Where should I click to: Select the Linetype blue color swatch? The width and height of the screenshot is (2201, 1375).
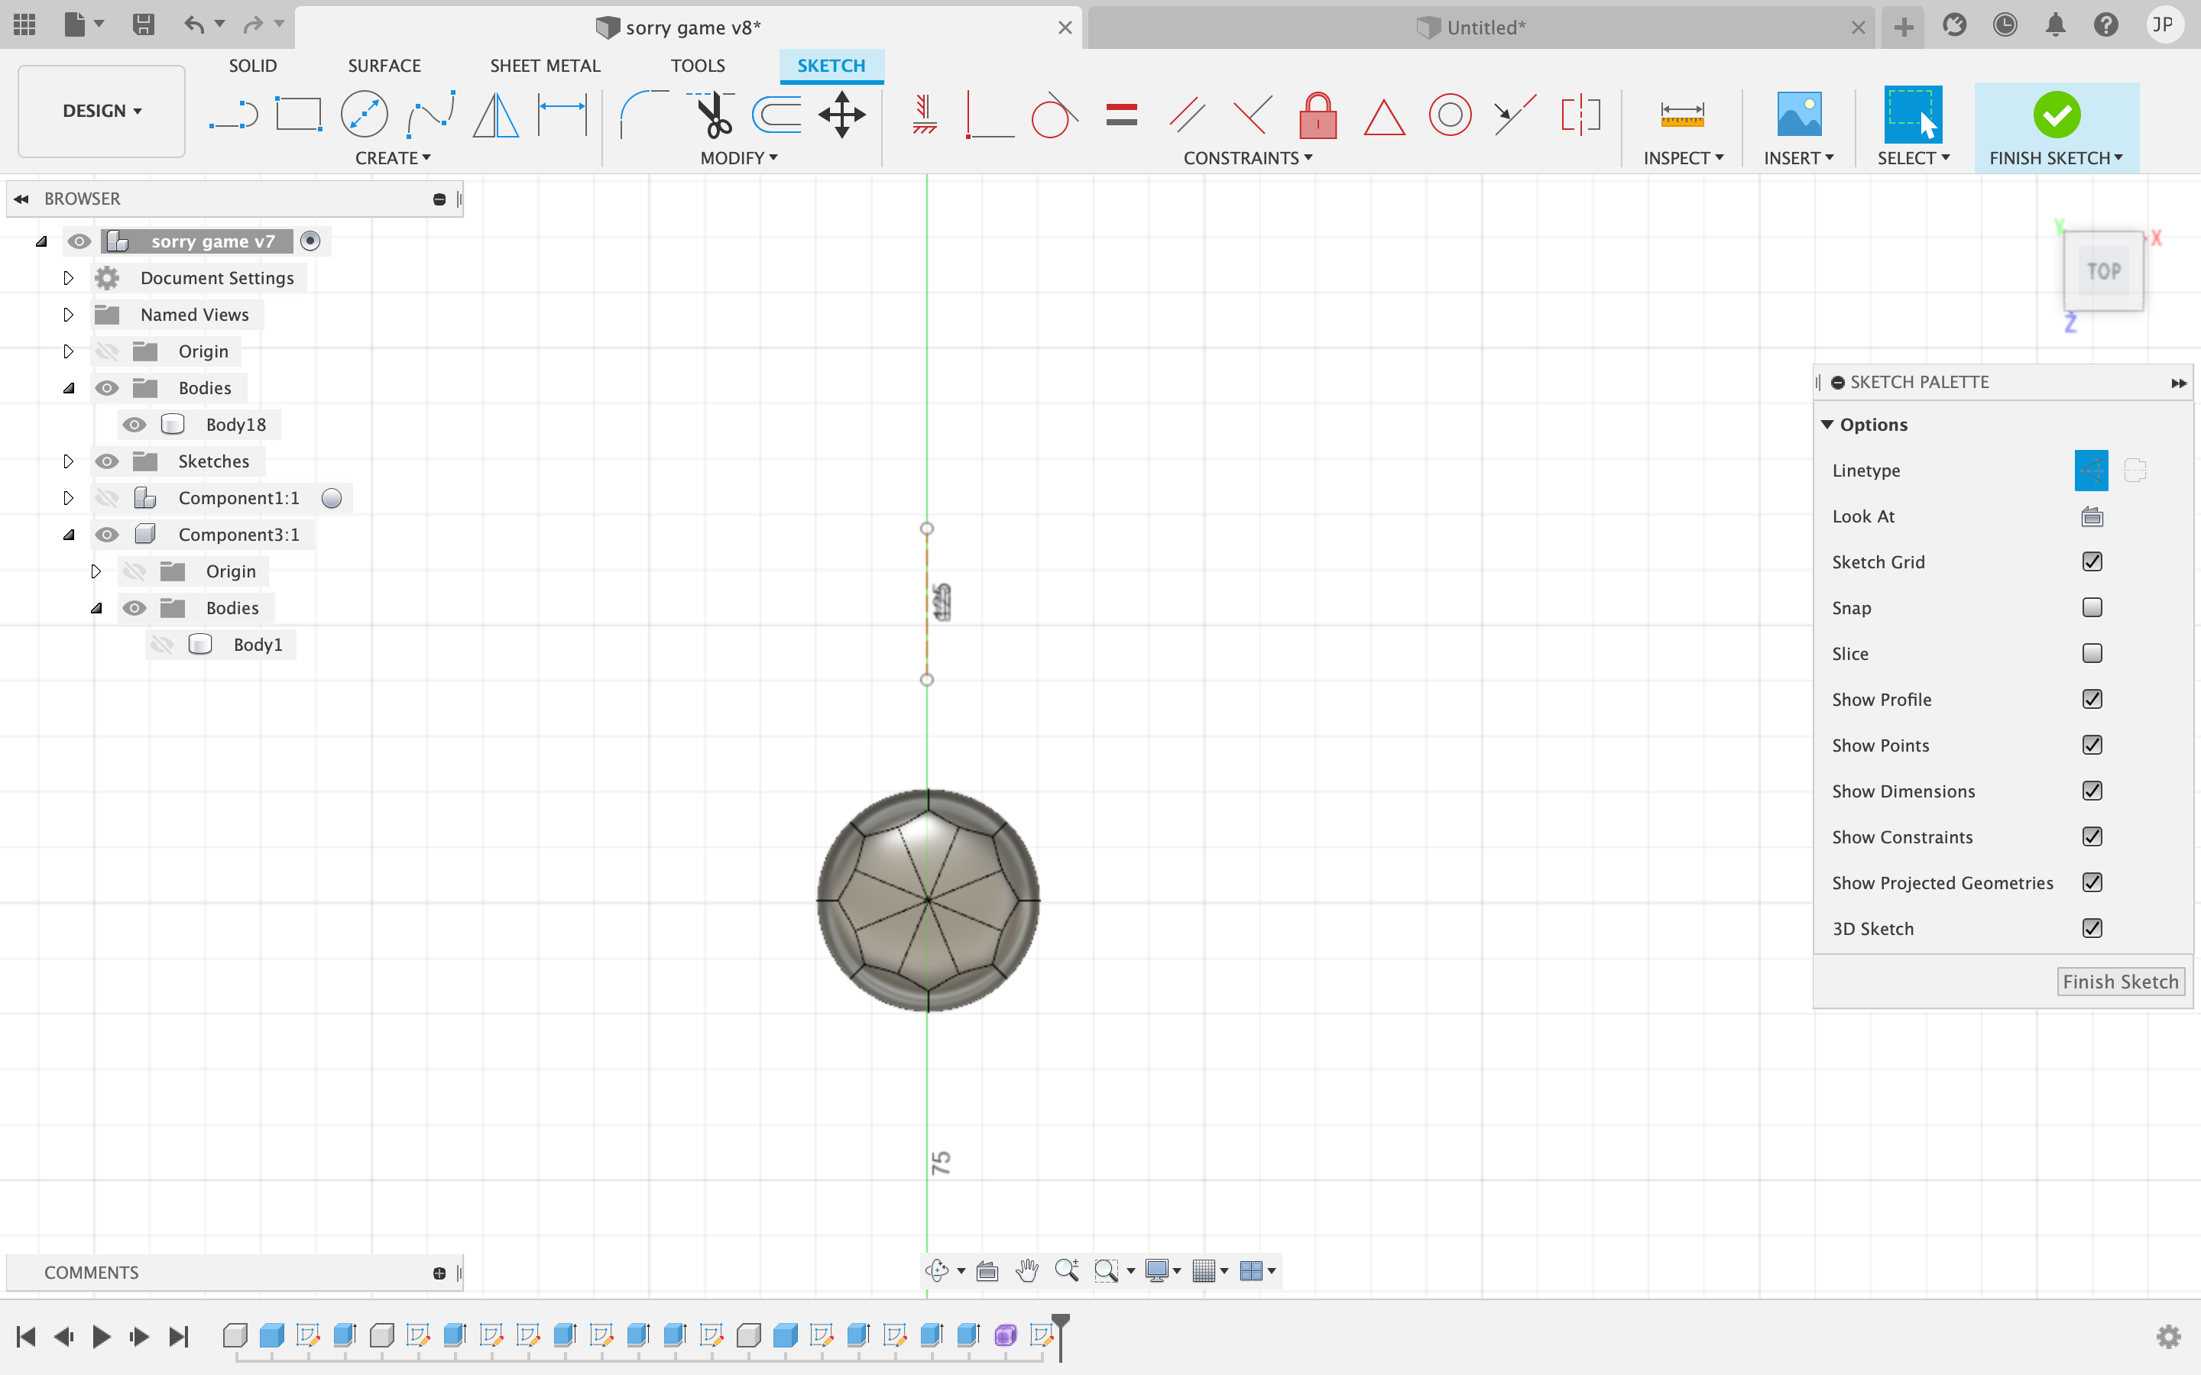click(x=2092, y=469)
